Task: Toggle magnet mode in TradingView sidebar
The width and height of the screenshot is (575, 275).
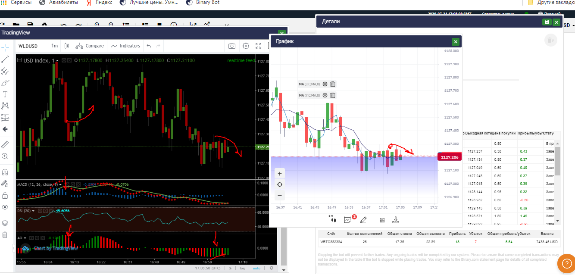Action: click(5, 172)
